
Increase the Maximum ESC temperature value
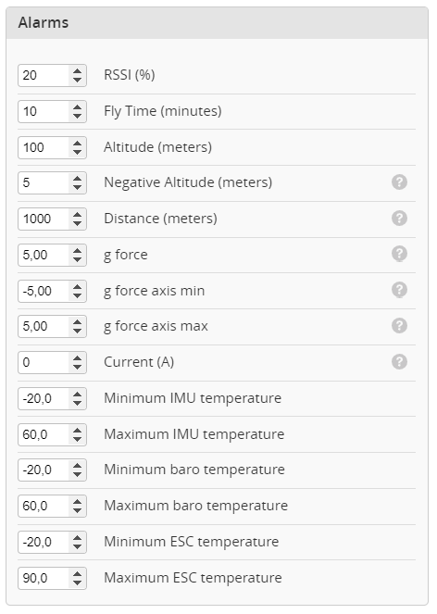coord(77,573)
